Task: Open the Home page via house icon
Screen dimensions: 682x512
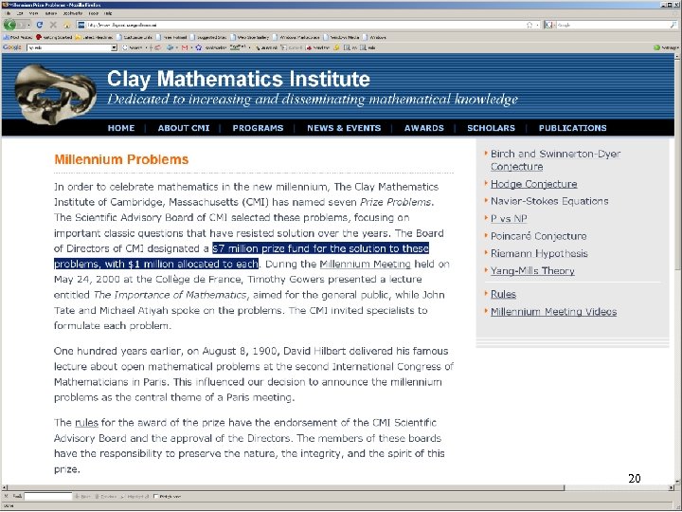Action: [66, 25]
